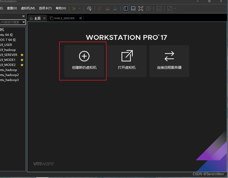Toggle the library sidebar view icon

click(x=126, y=9)
